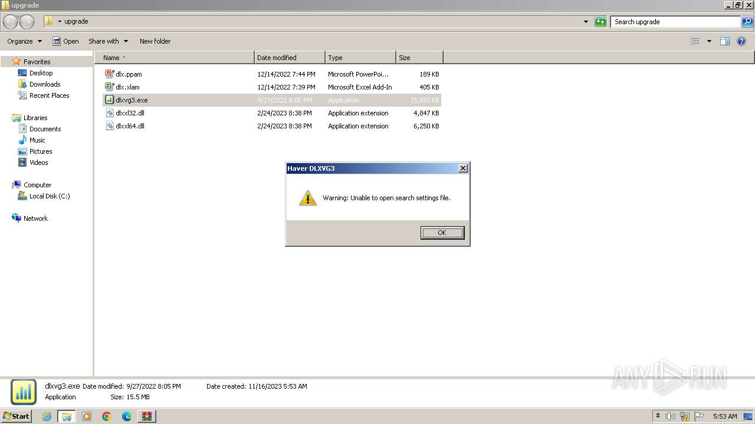Screen dimensions: 755x424
Task: Sort by Size column header
Action: click(419, 58)
